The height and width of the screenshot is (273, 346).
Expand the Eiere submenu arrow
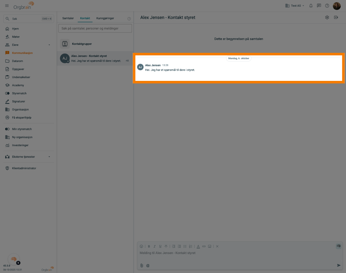pyautogui.click(x=49, y=45)
